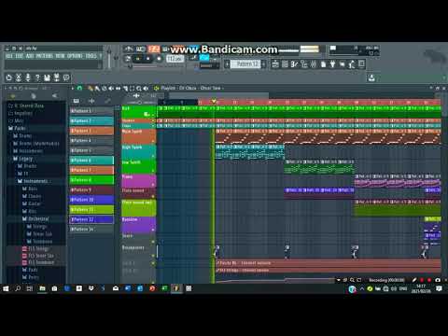Screen dimensions: 448x336
Task: Open the FILE menu
Action: pos(9,56)
